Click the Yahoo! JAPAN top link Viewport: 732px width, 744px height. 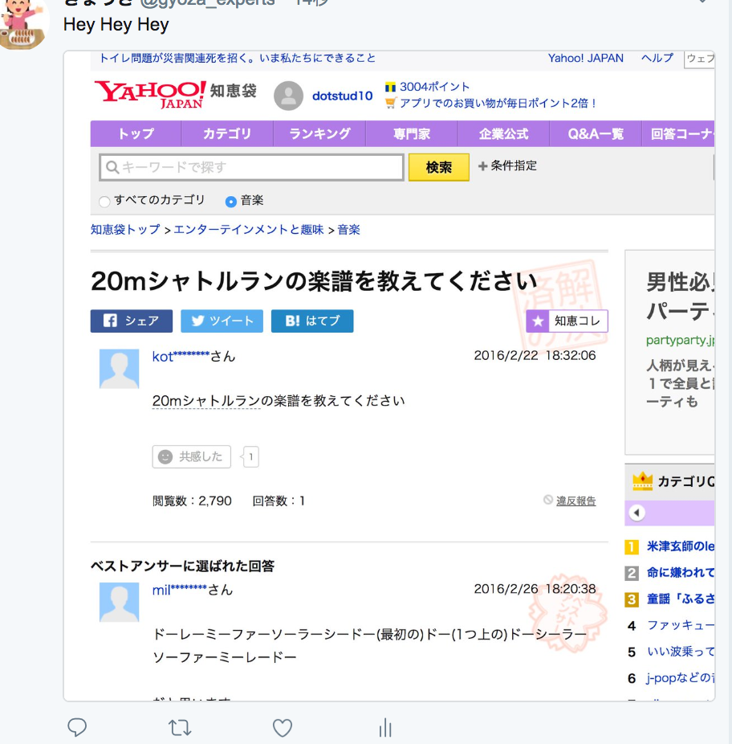coord(585,58)
